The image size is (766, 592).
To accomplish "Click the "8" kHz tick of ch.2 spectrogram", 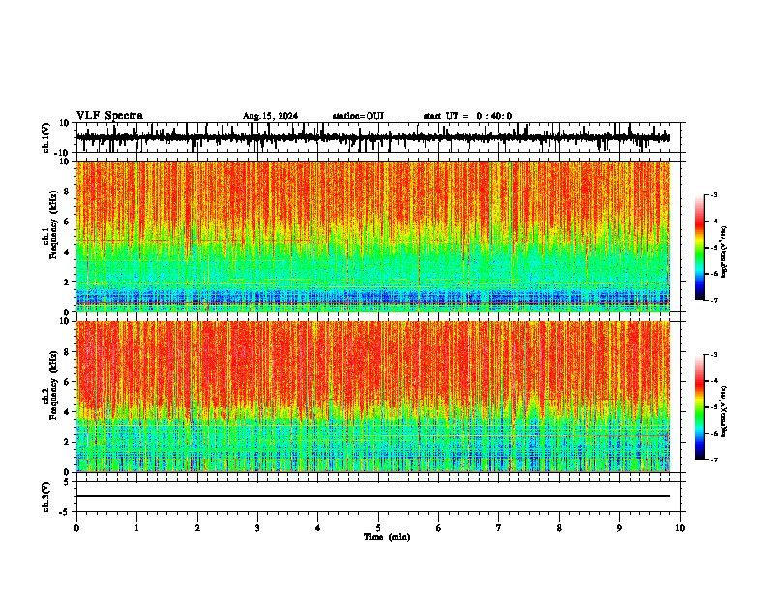I will pos(67,352).
